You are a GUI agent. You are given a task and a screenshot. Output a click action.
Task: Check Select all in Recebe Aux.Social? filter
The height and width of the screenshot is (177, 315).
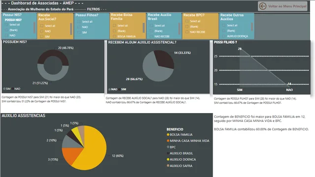[42, 26]
